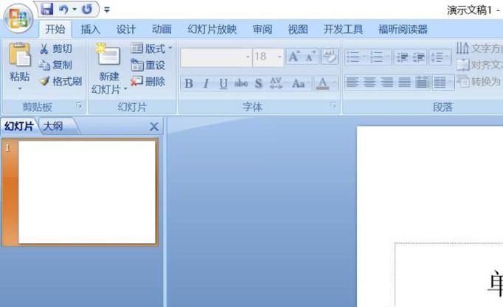503x307 pixels.
Task: Open the 对齐文本 align text option
Action: pos(479,65)
